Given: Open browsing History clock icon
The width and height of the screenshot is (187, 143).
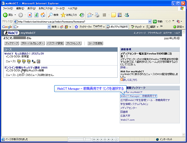Looking at the screenshot, I should 82,15.
